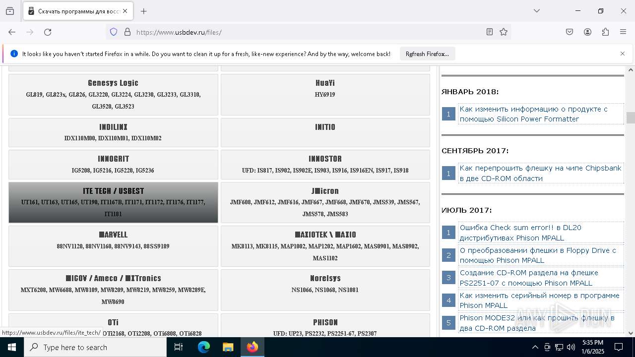Go back to previous page
The image size is (635, 357).
point(12,32)
